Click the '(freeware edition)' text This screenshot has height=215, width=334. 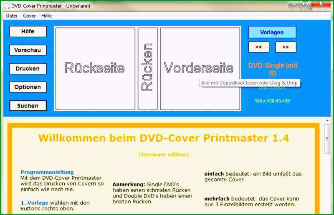pyautogui.click(x=164, y=155)
